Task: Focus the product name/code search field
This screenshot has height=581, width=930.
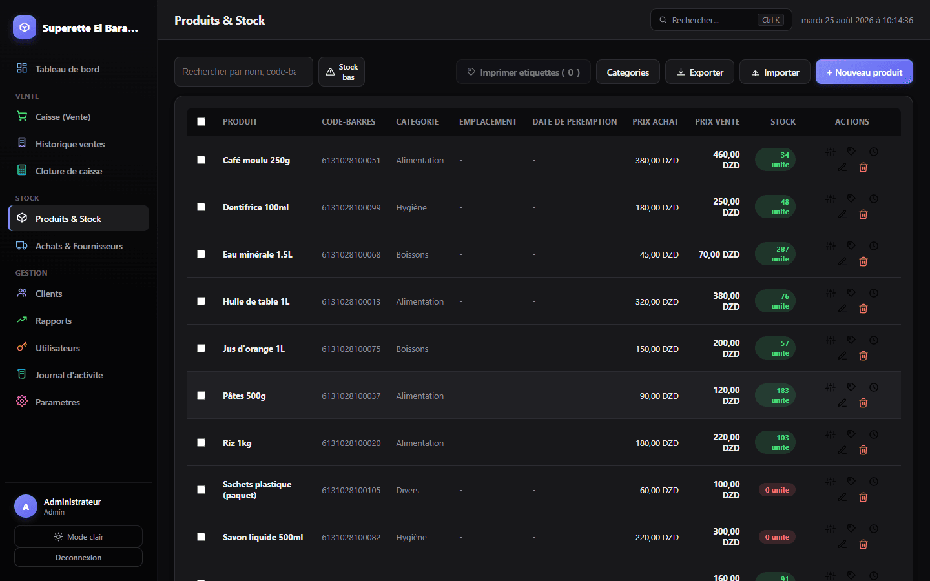Action: pos(243,72)
